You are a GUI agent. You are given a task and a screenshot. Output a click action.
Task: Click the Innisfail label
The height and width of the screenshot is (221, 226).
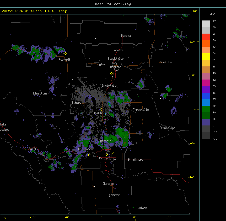[109, 86]
